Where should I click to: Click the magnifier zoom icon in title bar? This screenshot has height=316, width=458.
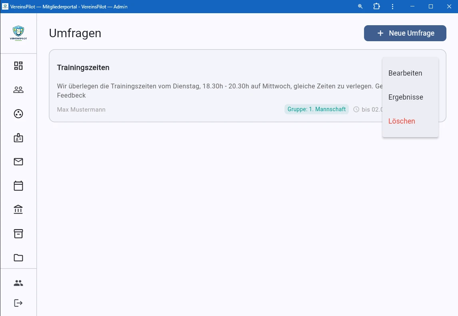[360, 6]
